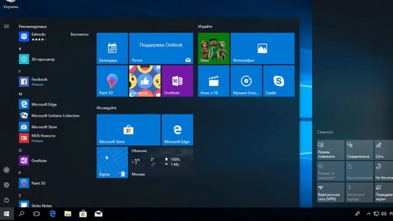
Task: Open Microsoft Store on the taskbar
Action: click(x=83, y=214)
